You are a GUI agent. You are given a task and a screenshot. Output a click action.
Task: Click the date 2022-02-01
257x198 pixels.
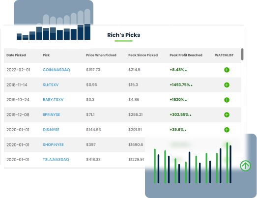(x=18, y=70)
